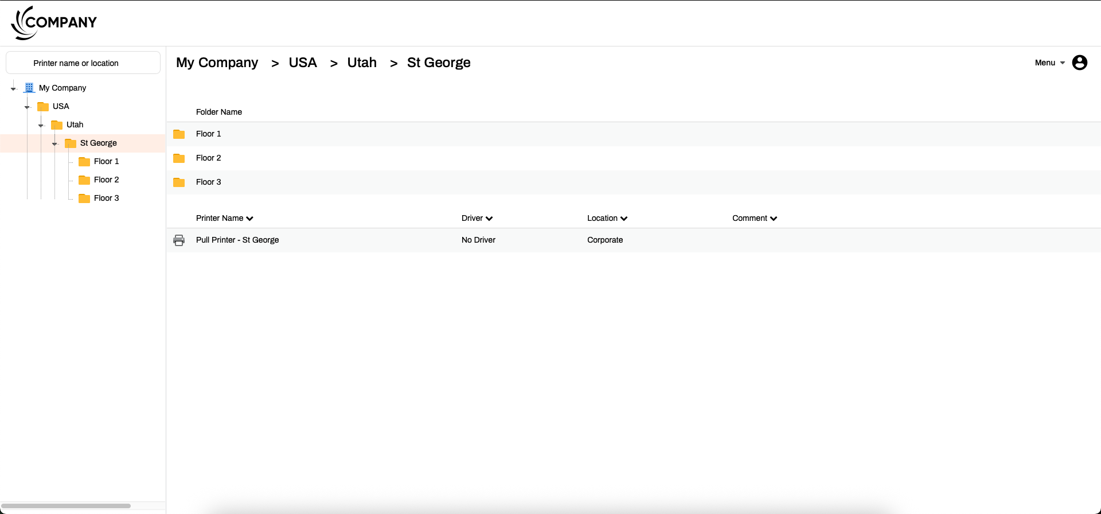Screen dimensions: 1101x514
Task: Sort by Printer Name column
Action: [224, 218]
